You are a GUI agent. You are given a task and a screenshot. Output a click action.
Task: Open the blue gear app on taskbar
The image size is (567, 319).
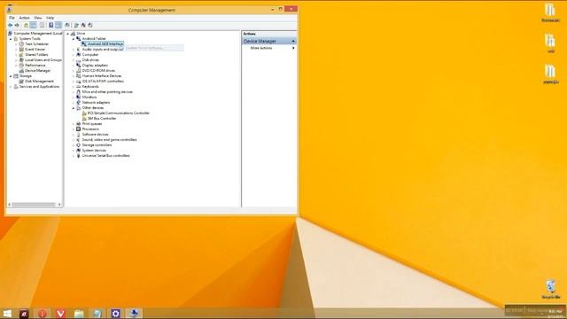[115, 313]
